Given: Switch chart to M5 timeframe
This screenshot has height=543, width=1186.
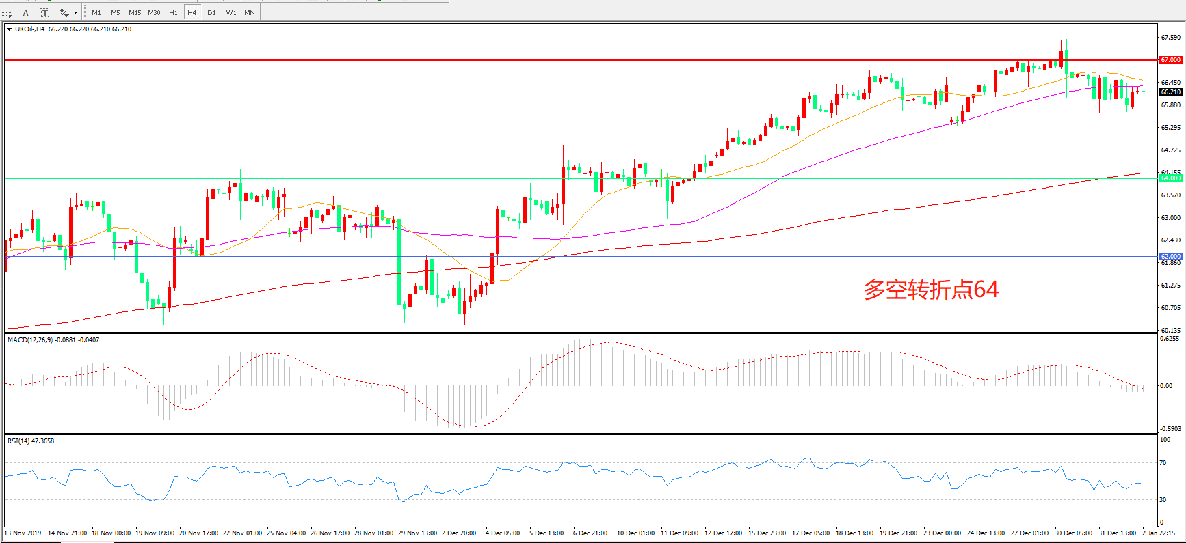Looking at the screenshot, I should pos(115,12).
